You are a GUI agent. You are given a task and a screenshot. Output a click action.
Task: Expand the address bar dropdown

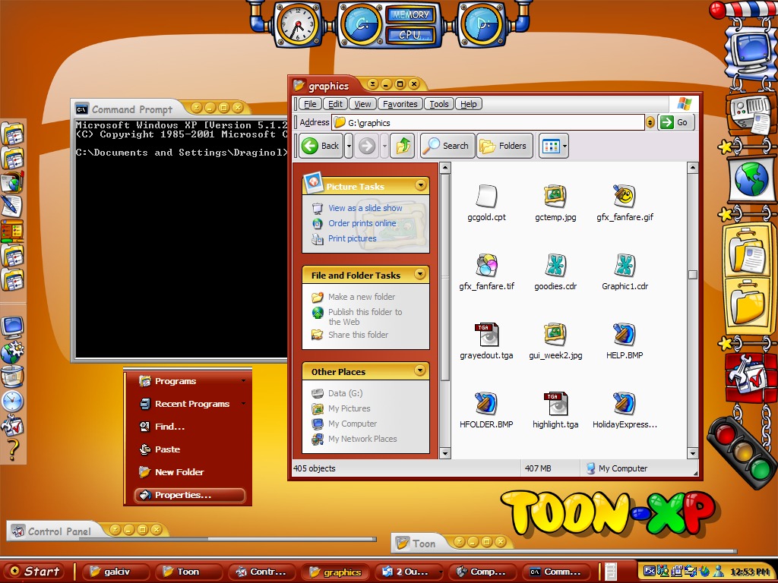click(x=650, y=122)
